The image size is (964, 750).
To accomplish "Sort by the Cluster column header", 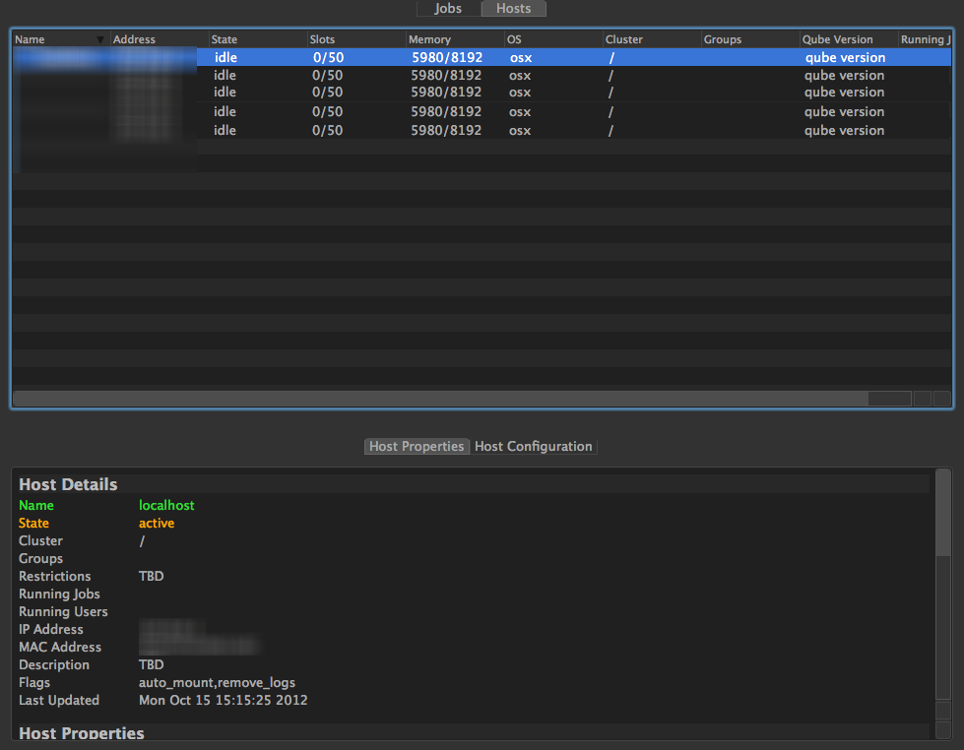I will click(x=624, y=40).
